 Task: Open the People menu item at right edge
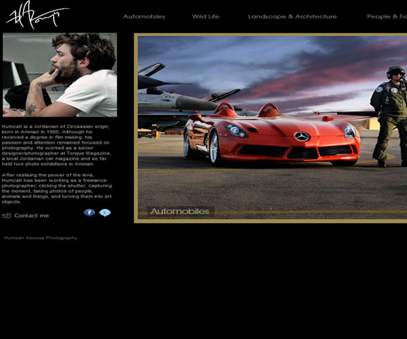[x=387, y=16]
